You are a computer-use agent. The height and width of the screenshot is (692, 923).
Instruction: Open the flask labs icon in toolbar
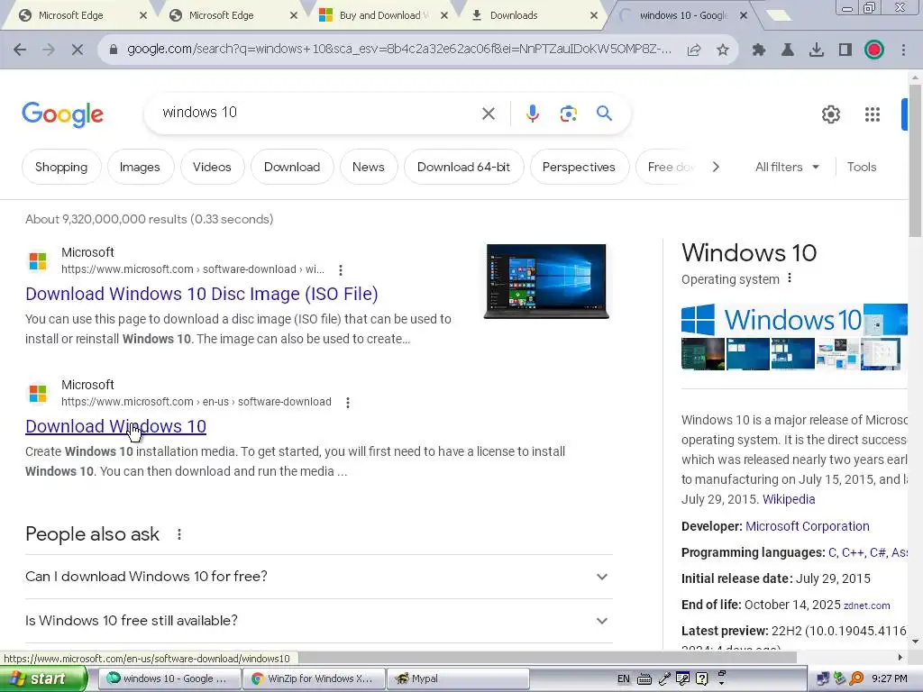pyautogui.click(x=788, y=50)
